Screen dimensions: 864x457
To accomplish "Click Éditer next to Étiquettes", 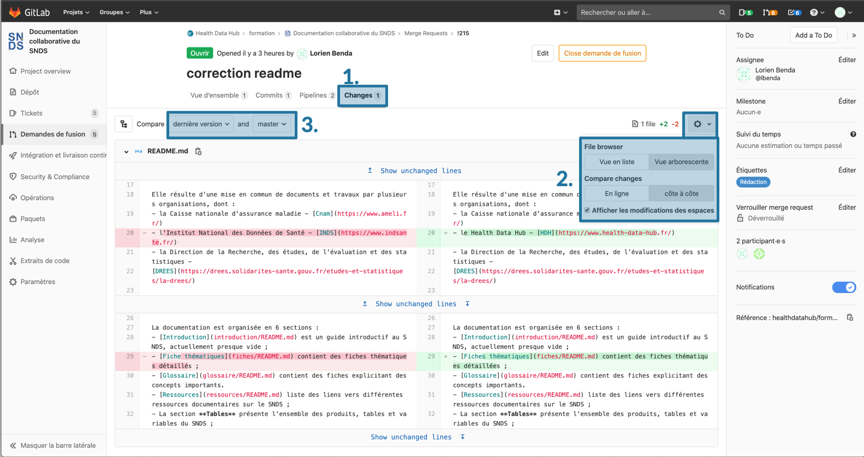I will (847, 170).
